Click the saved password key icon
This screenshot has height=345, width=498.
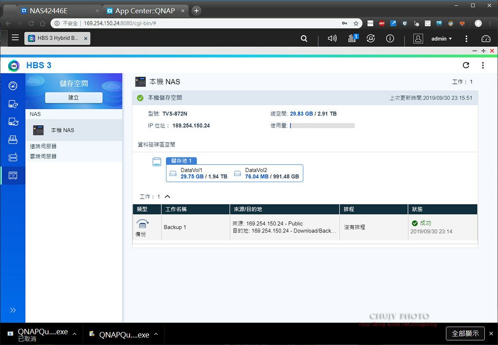[x=345, y=23]
